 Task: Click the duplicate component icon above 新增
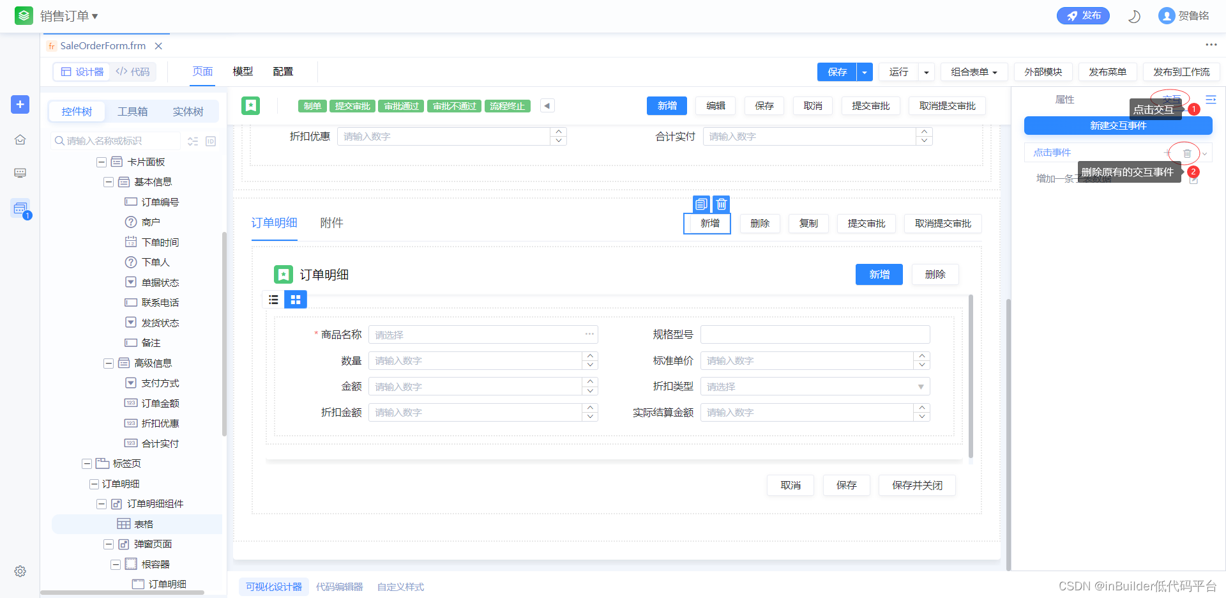(x=701, y=204)
